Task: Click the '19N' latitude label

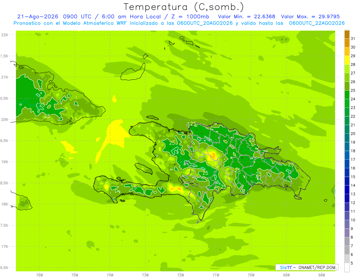Action: [x=4, y=162]
